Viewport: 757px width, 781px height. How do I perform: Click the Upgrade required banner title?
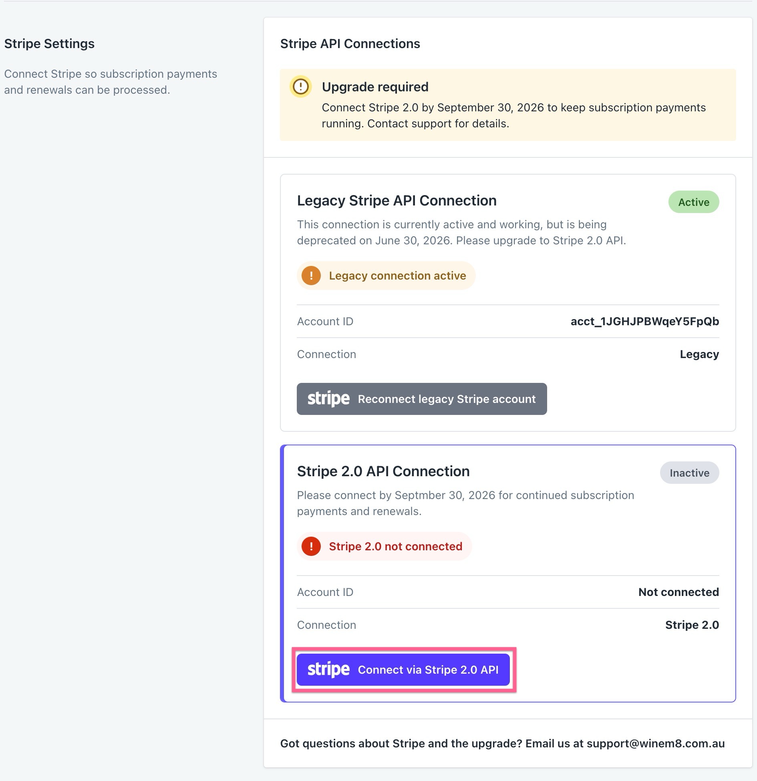(x=375, y=87)
